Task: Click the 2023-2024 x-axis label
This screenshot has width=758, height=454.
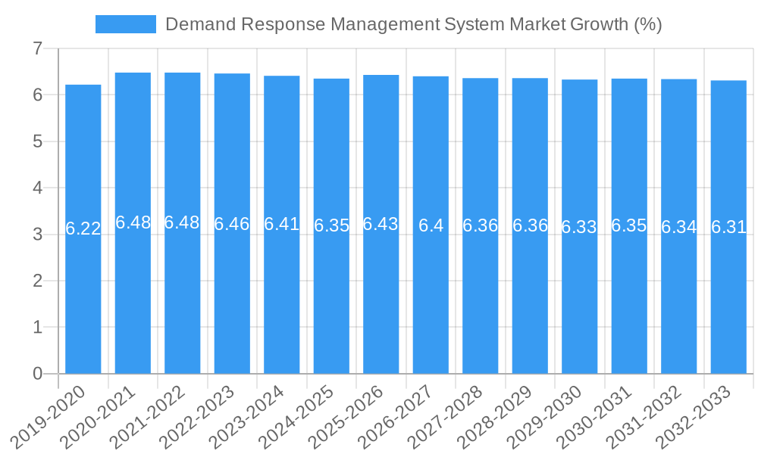Action: pyautogui.click(x=246, y=418)
